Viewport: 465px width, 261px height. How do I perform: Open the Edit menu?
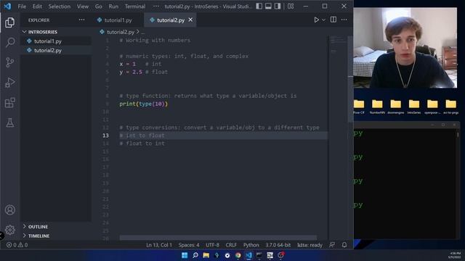37,7
